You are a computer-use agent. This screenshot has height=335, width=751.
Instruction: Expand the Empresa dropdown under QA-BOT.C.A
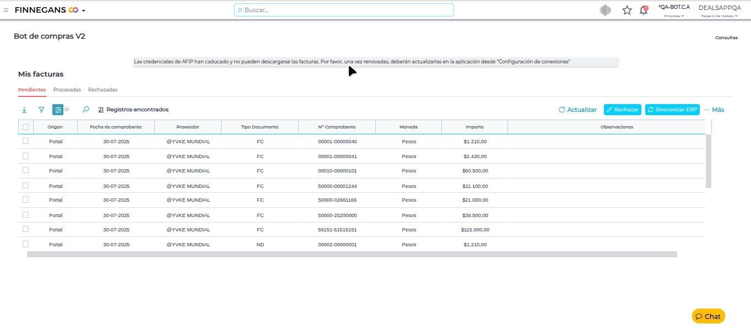click(674, 16)
